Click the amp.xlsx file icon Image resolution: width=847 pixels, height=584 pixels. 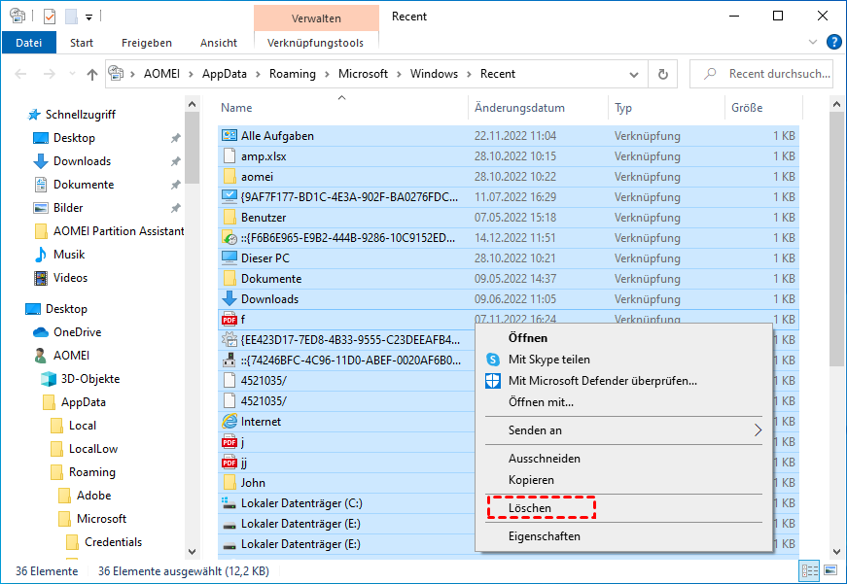point(229,156)
